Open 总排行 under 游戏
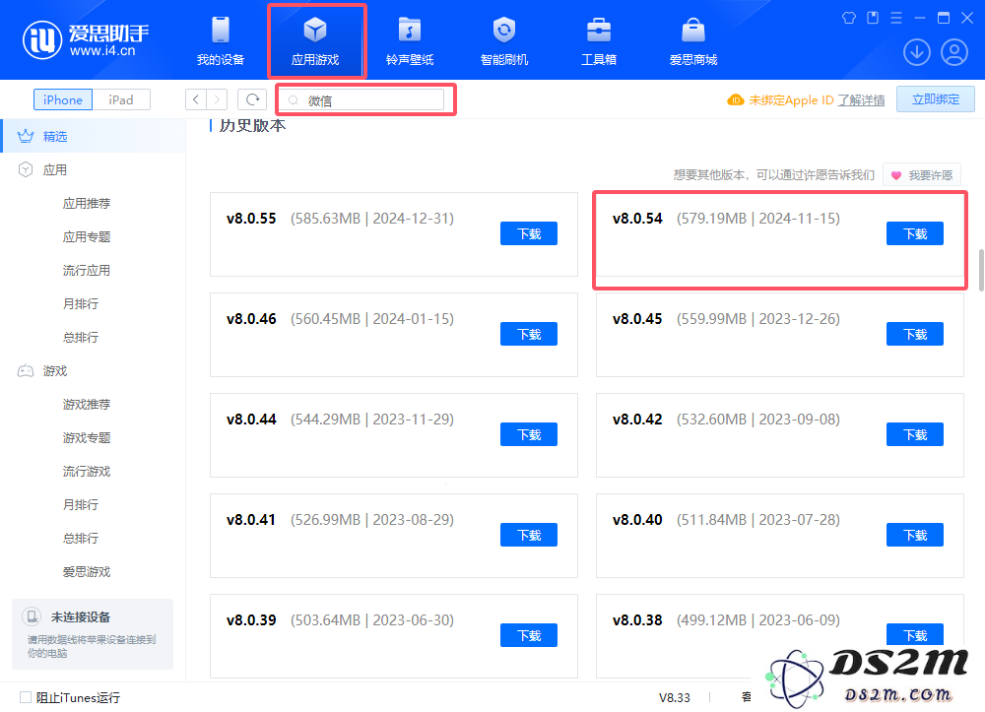 [81, 538]
